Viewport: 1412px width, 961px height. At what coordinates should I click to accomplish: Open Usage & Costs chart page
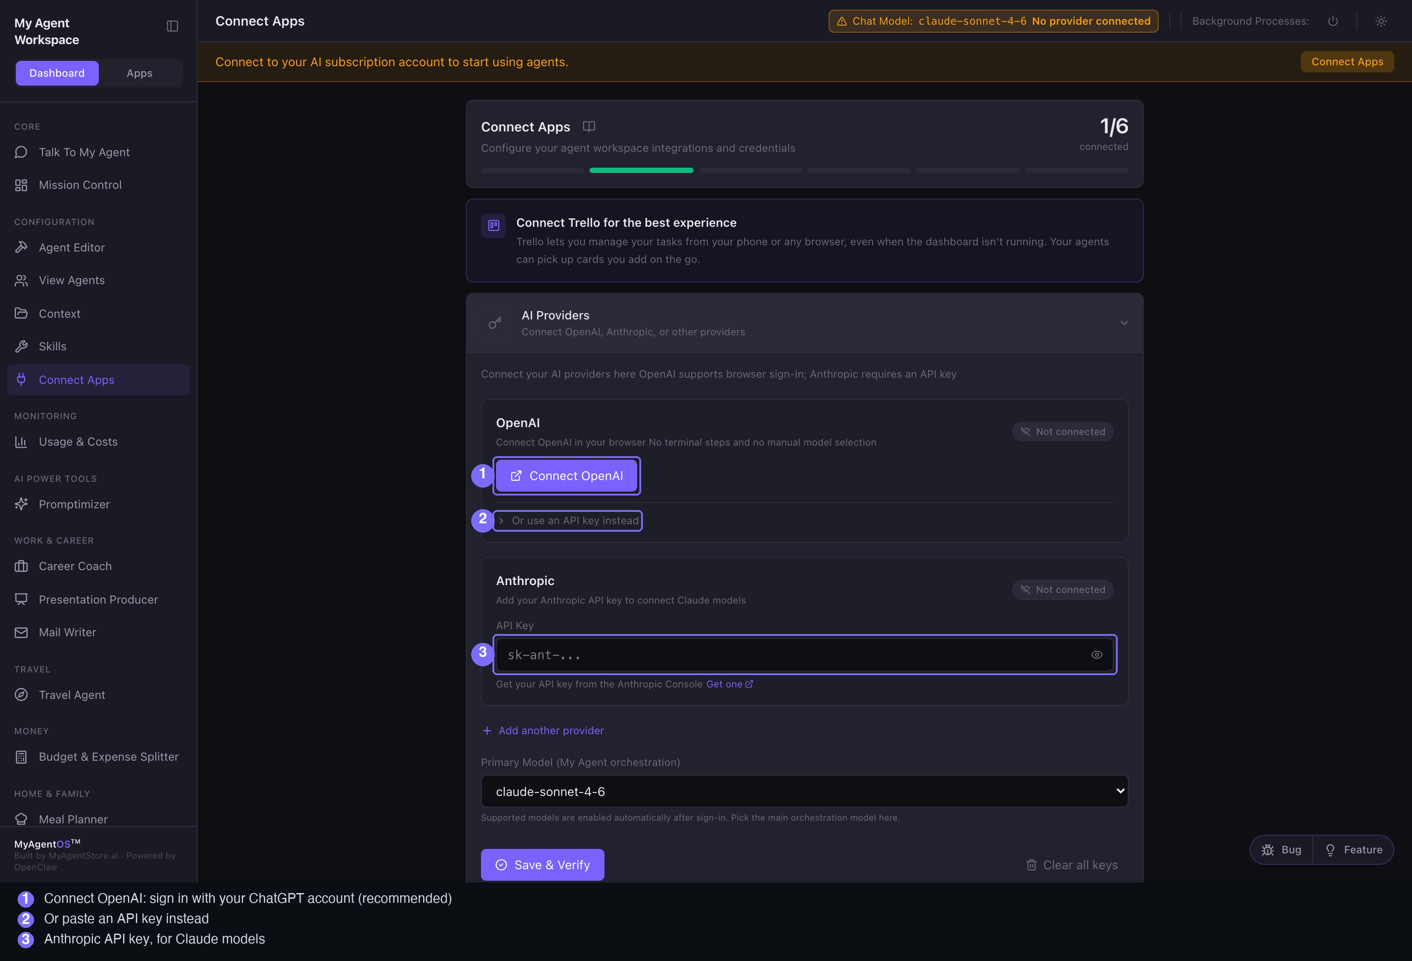pos(98,442)
